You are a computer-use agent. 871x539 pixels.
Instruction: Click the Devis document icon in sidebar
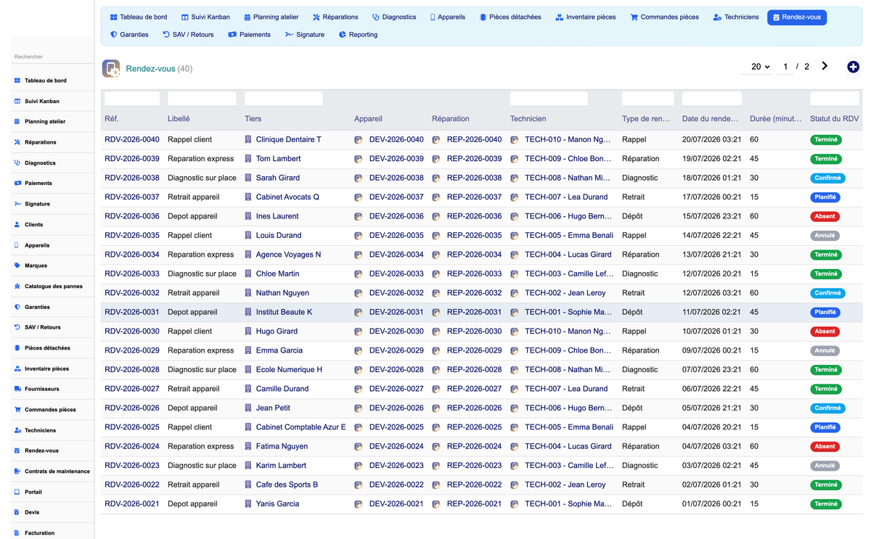pos(17,512)
